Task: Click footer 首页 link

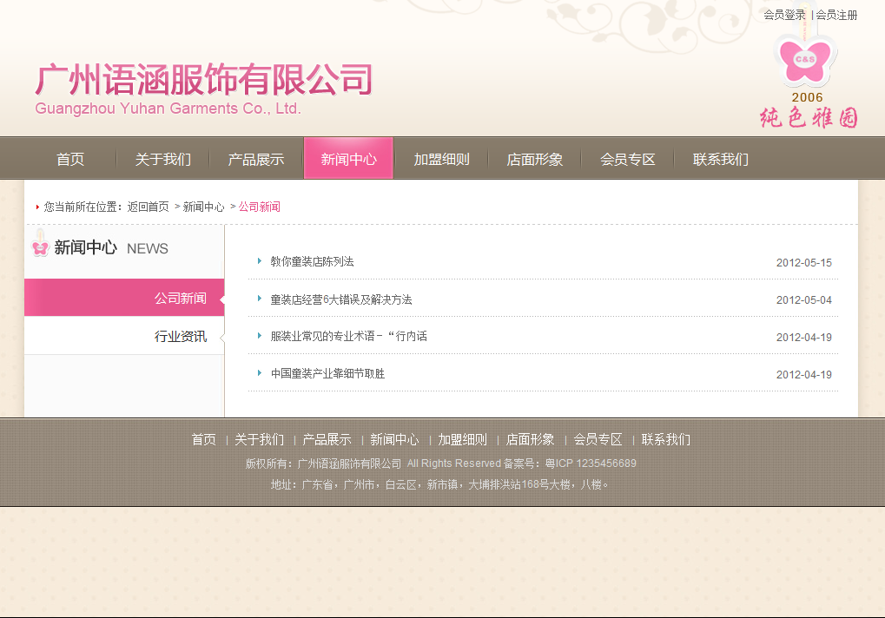Action: coord(204,439)
